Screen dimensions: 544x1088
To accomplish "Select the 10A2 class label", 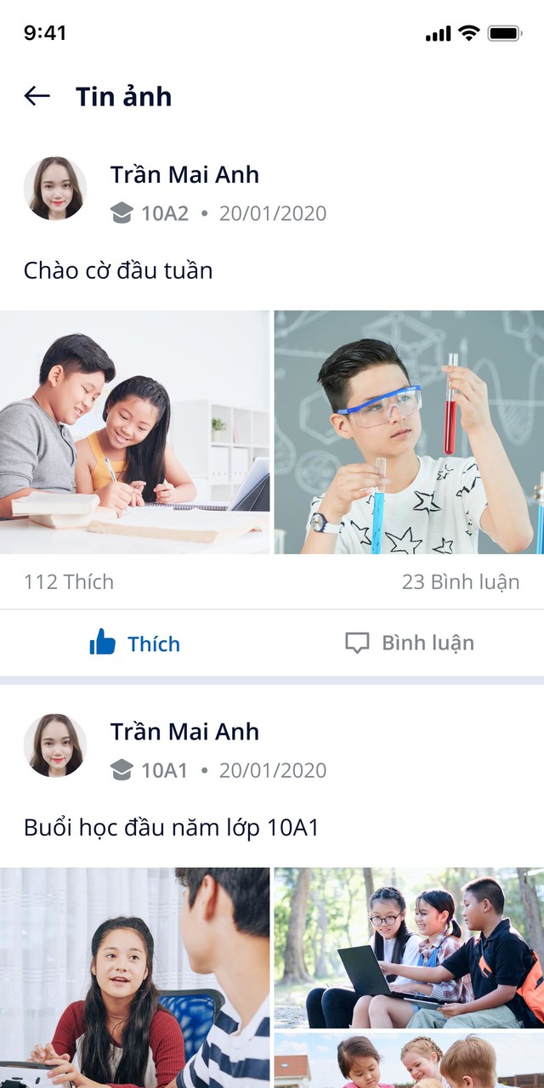I will coord(165,212).
